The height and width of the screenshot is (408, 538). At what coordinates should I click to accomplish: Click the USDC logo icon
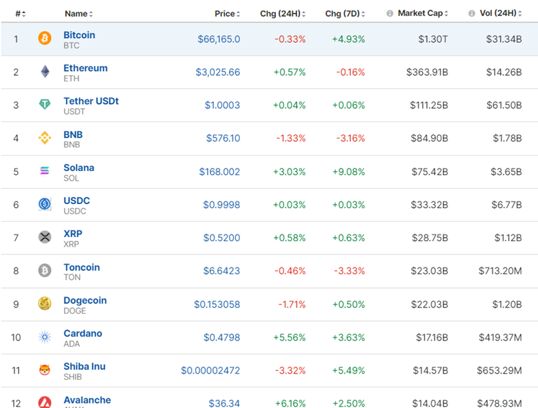[x=45, y=204]
